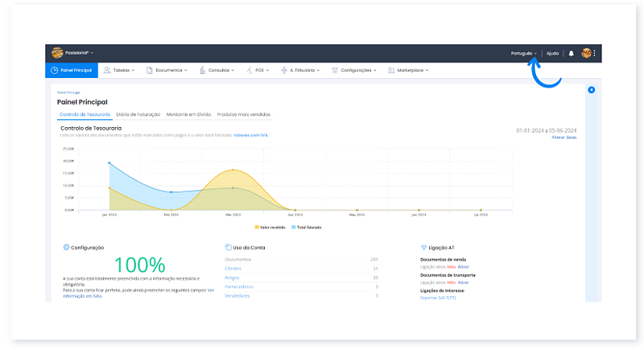Screen dimensions: 644x350
Task: Click the Feb 2024 blue chart point
Action: (x=171, y=192)
